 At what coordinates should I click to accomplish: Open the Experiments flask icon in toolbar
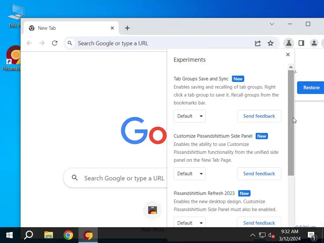[289, 43]
